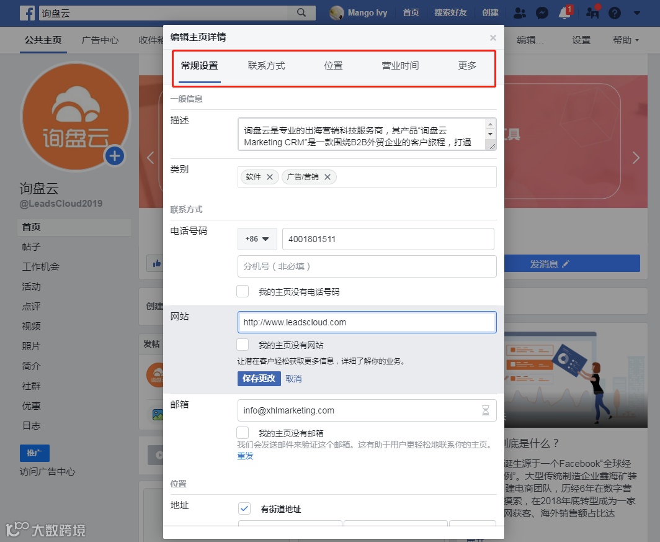Switch to the 联系方式 tab
Viewport: 660px width, 542px height.
pos(267,66)
